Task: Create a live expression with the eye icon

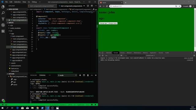Action: click(121, 56)
